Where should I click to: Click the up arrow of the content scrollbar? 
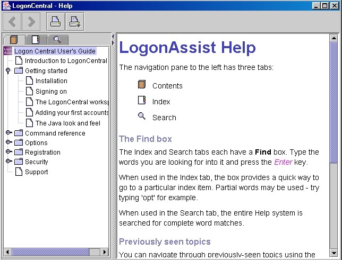334,38
